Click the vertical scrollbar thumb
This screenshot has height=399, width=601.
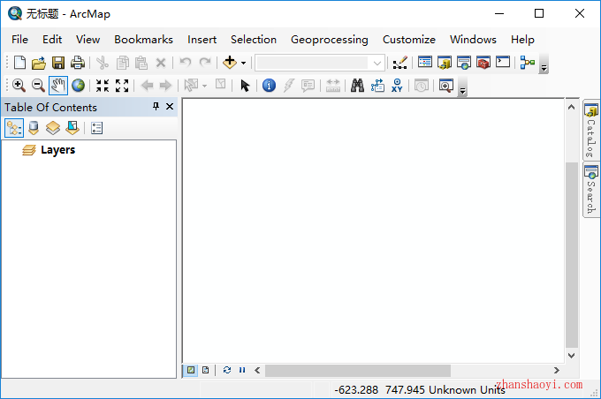pos(572,254)
